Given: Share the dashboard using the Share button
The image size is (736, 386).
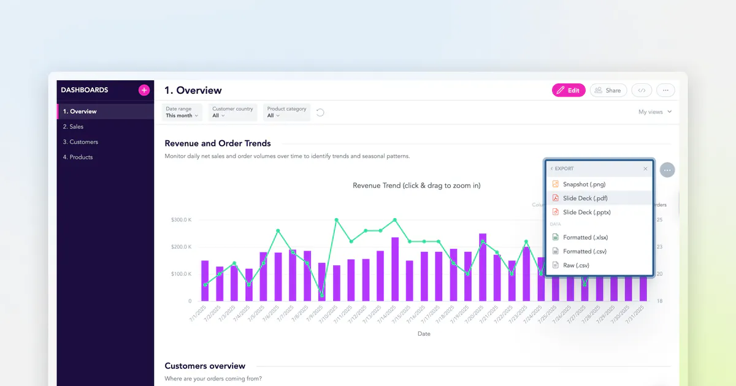Looking at the screenshot, I should [608, 90].
